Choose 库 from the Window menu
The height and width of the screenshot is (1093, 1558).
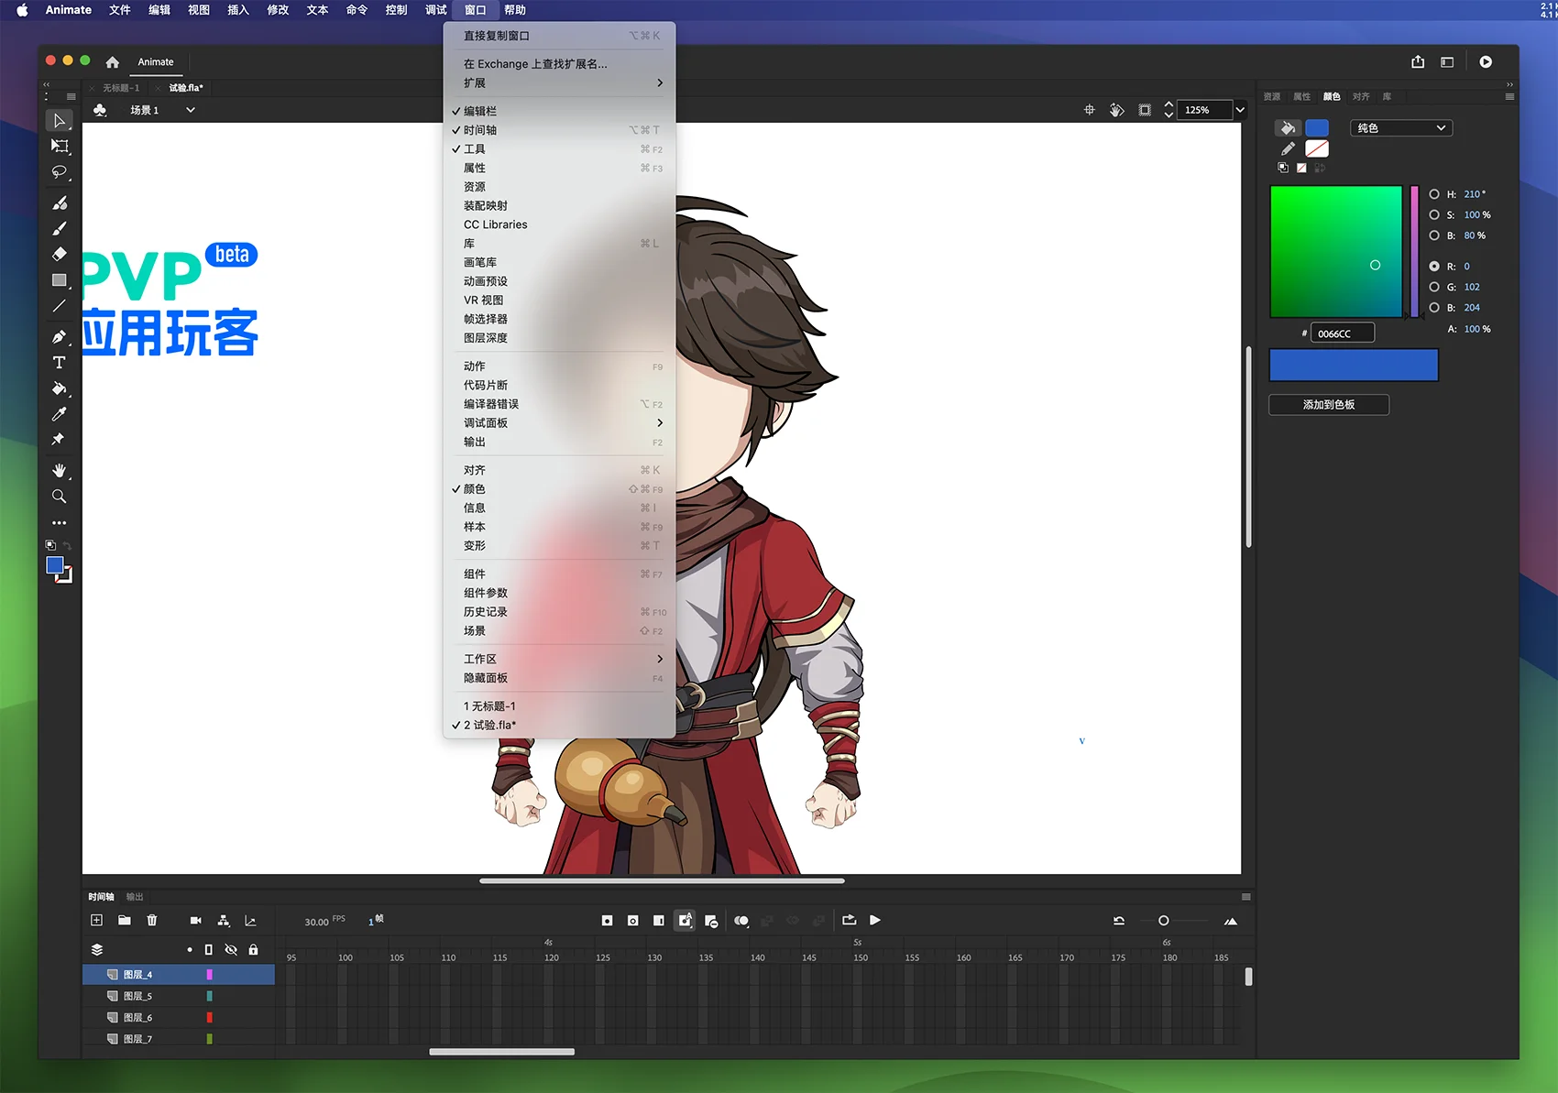click(559, 244)
